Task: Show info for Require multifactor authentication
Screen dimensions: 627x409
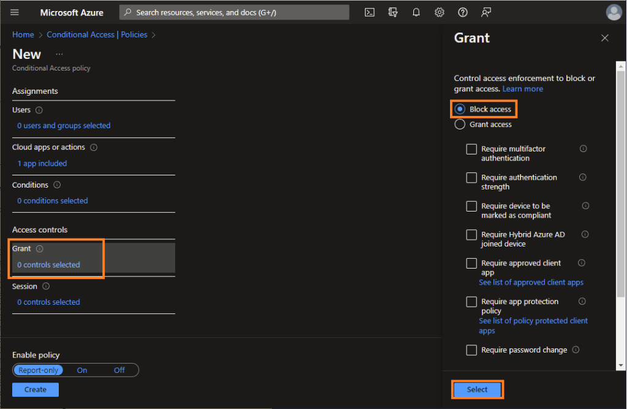Action: (583, 148)
